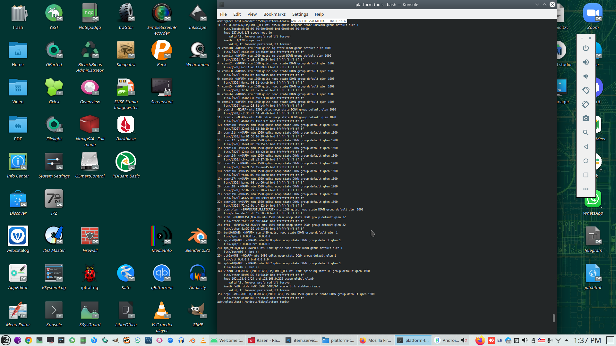The image size is (616, 346).
Task: Take emulator screenshot with camera icon
Action: pyautogui.click(x=586, y=119)
